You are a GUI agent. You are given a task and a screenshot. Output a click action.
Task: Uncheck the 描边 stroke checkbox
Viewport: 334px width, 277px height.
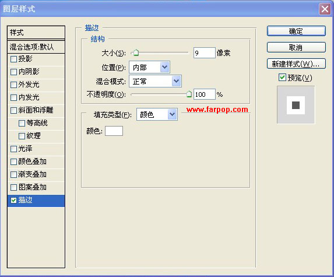[13, 200]
